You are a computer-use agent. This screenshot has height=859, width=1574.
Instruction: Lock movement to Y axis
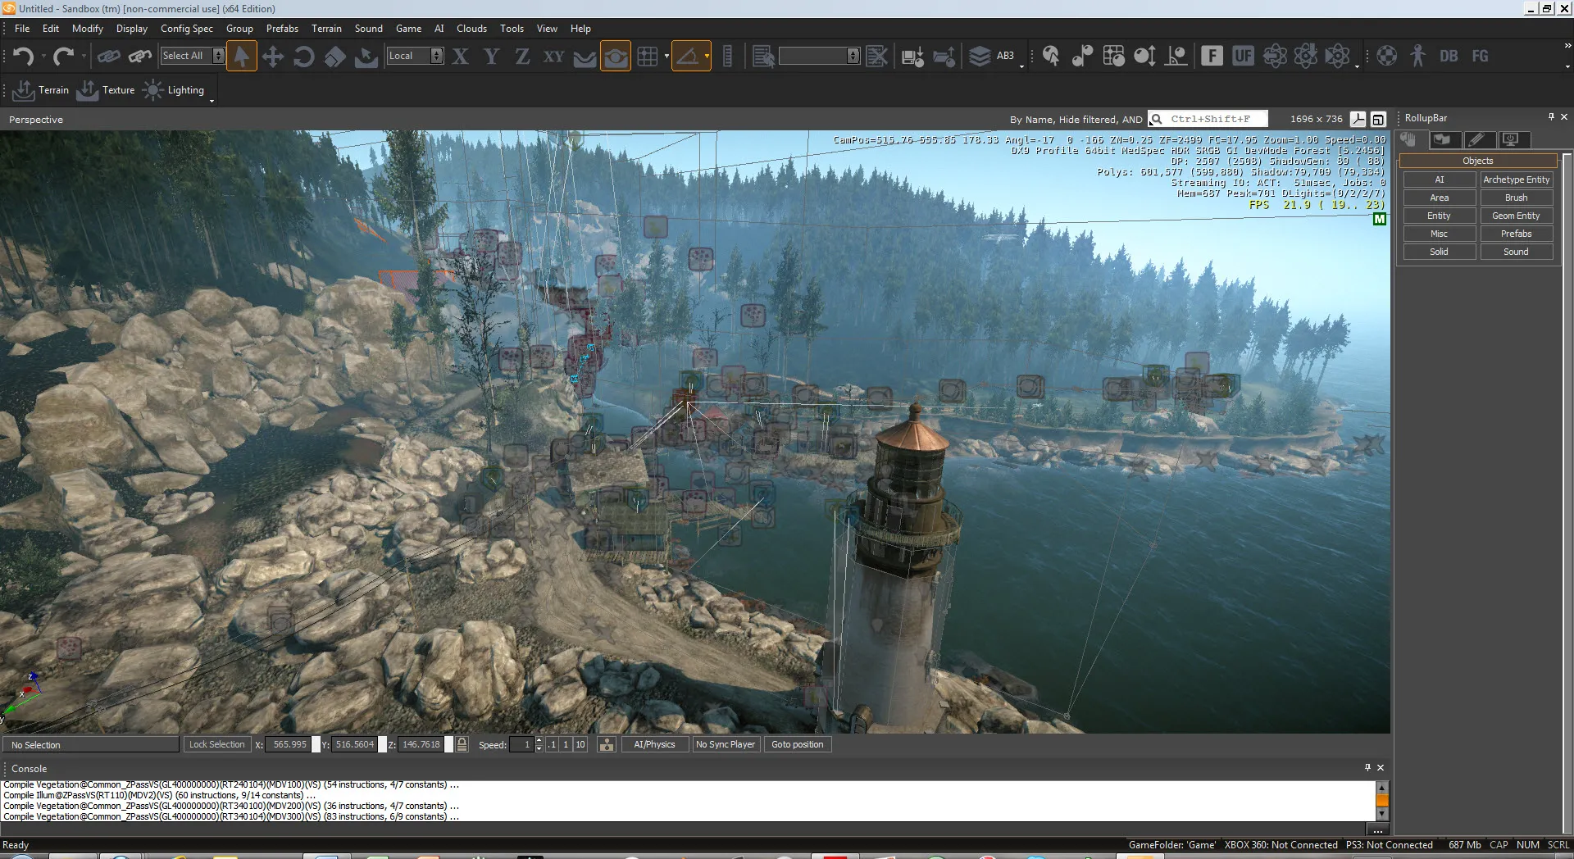[491, 57]
